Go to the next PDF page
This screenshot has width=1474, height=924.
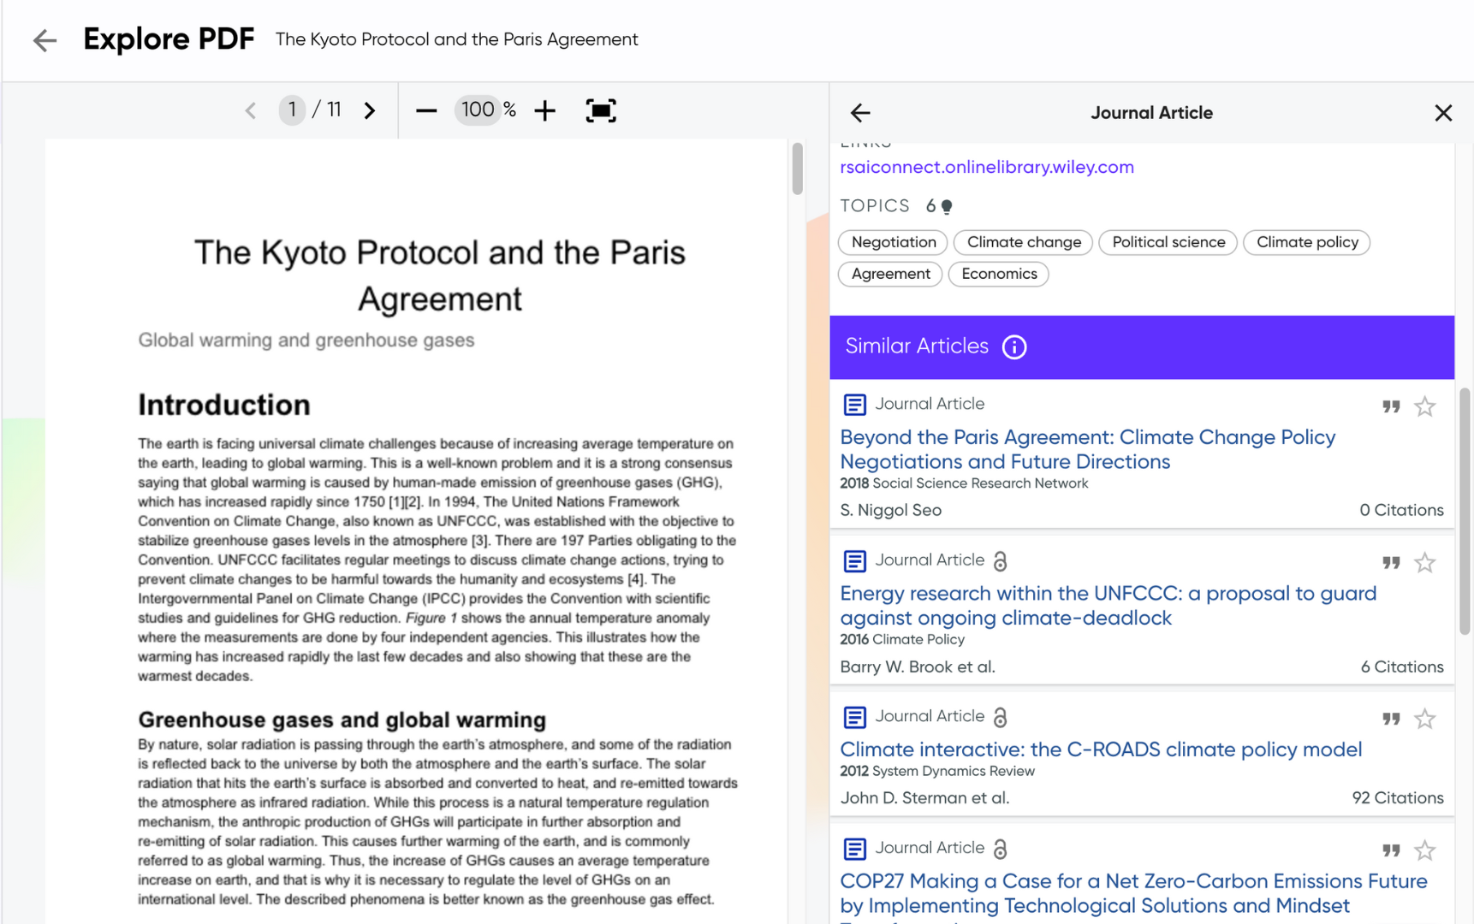(x=370, y=110)
